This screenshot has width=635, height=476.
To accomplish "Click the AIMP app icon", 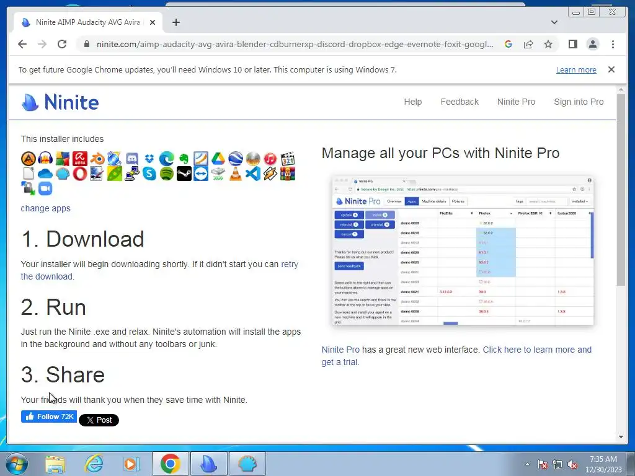I will pos(29,159).
